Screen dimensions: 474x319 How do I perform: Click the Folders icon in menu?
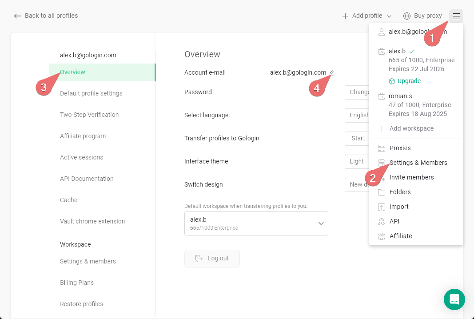[x=382, y=192]
